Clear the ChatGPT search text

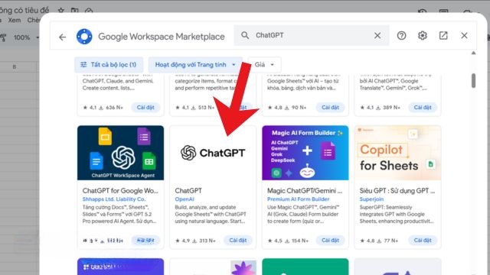pos(377,36)
